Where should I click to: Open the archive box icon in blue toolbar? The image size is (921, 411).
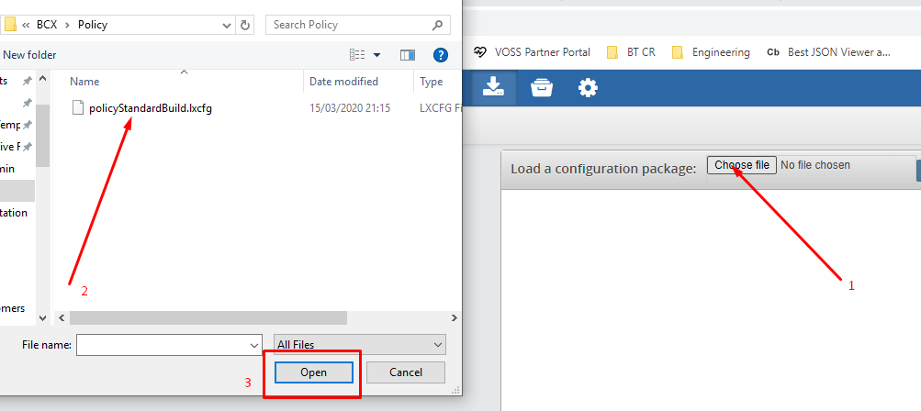542,87
